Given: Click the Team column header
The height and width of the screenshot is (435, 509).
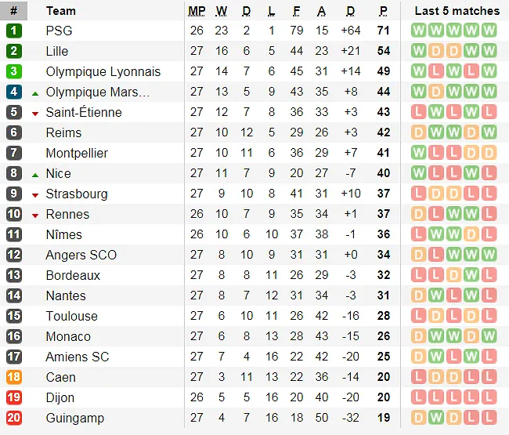Looking at the screenshot, I should [x=61, y=11].
